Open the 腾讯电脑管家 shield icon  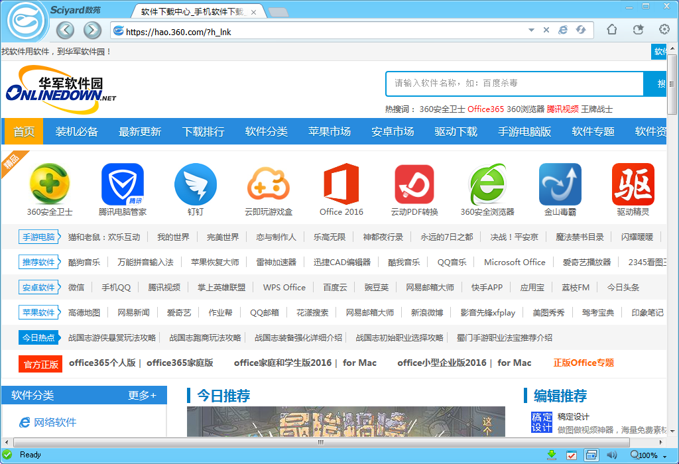(x=123, y=184)
